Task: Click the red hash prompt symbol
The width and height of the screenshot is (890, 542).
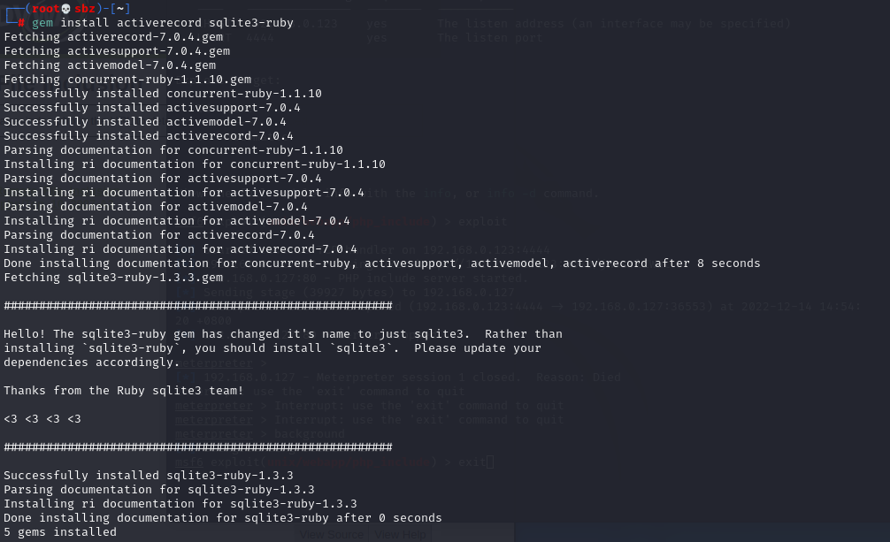Action: tap(21, 23)
